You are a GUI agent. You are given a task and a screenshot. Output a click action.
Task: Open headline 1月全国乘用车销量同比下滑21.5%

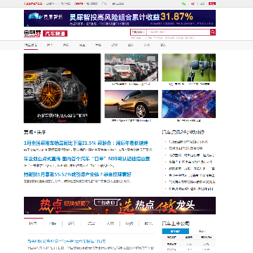tap(86, 143)
